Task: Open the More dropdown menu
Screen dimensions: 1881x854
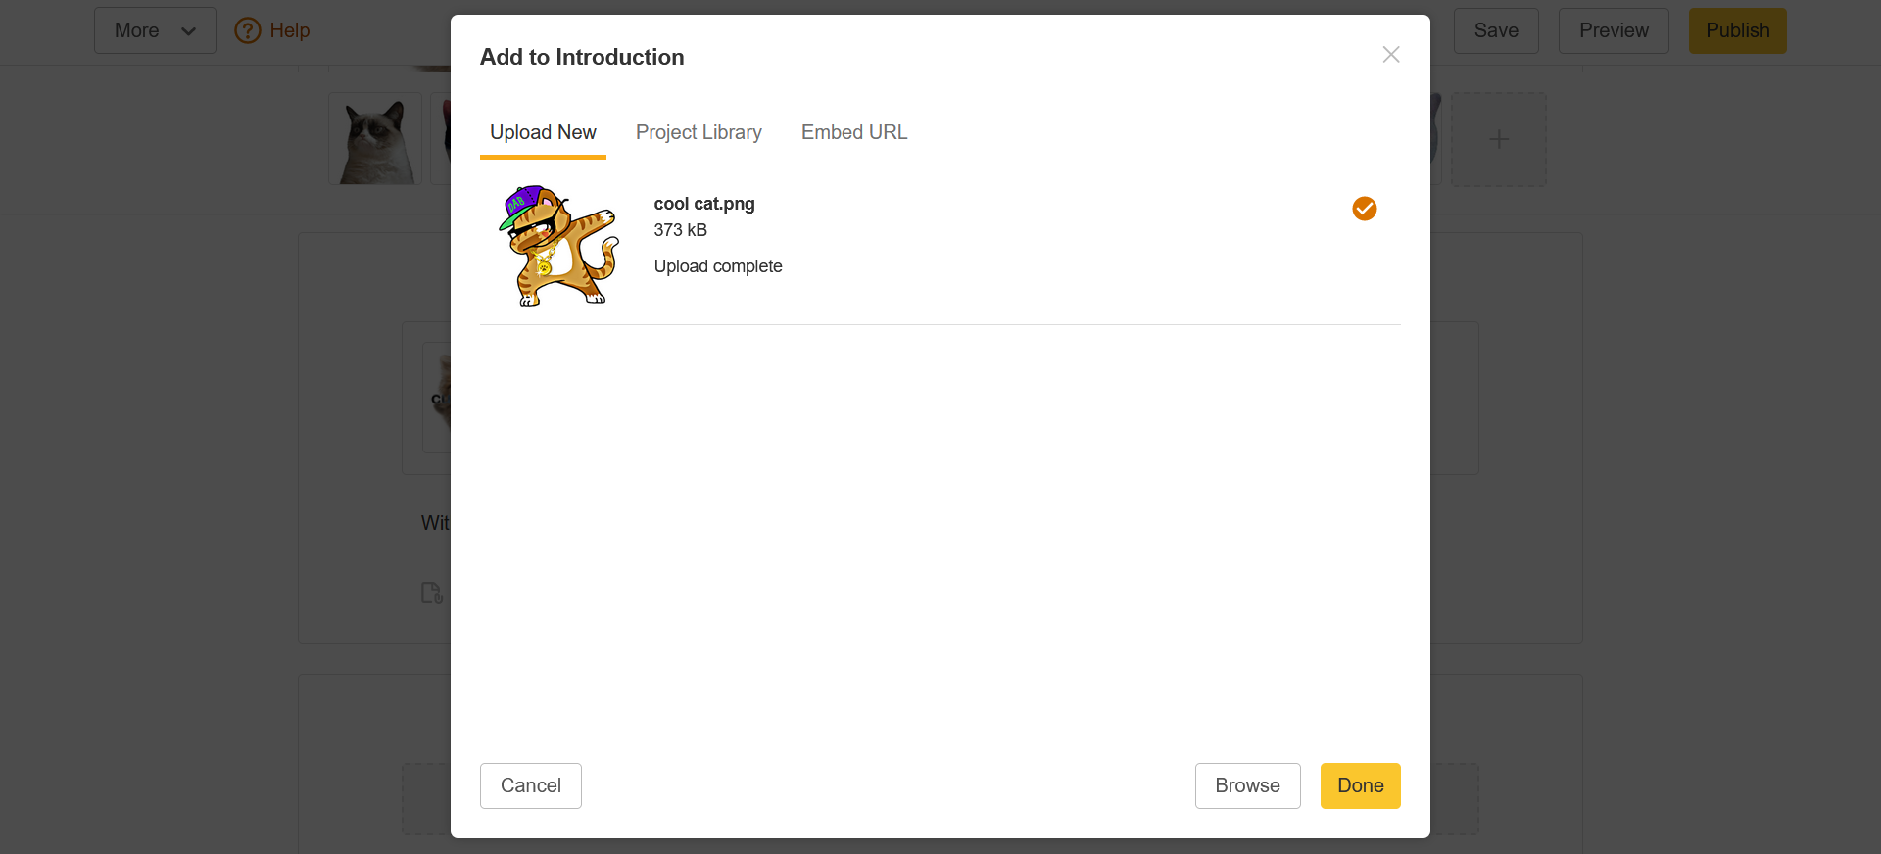Action: (x=155, y=30)
